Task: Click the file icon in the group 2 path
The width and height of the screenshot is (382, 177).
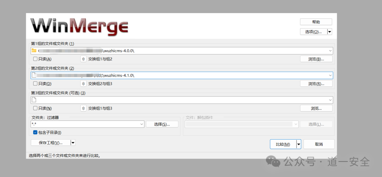Action: click(34, 75)
